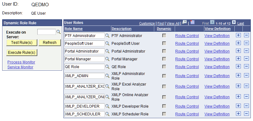Toggle Dynamic checkbox for PeopleSoft User
Image resolution: width=253 pixels, height=121 pixels.
(164, 43)
